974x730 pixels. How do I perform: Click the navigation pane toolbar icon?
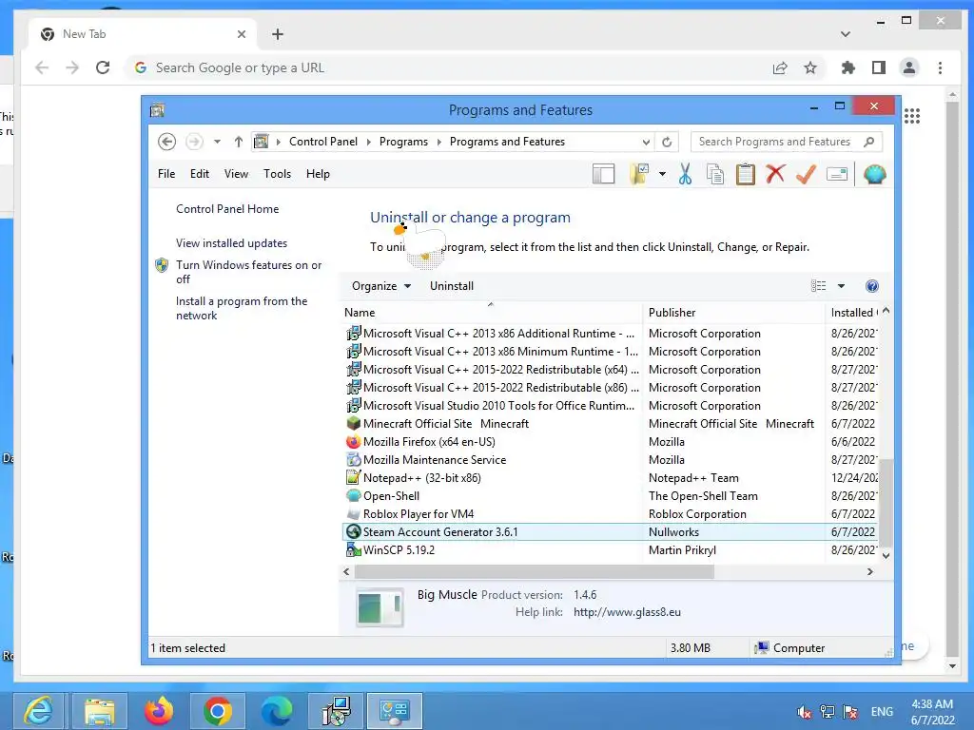click(x=603, y=175)
